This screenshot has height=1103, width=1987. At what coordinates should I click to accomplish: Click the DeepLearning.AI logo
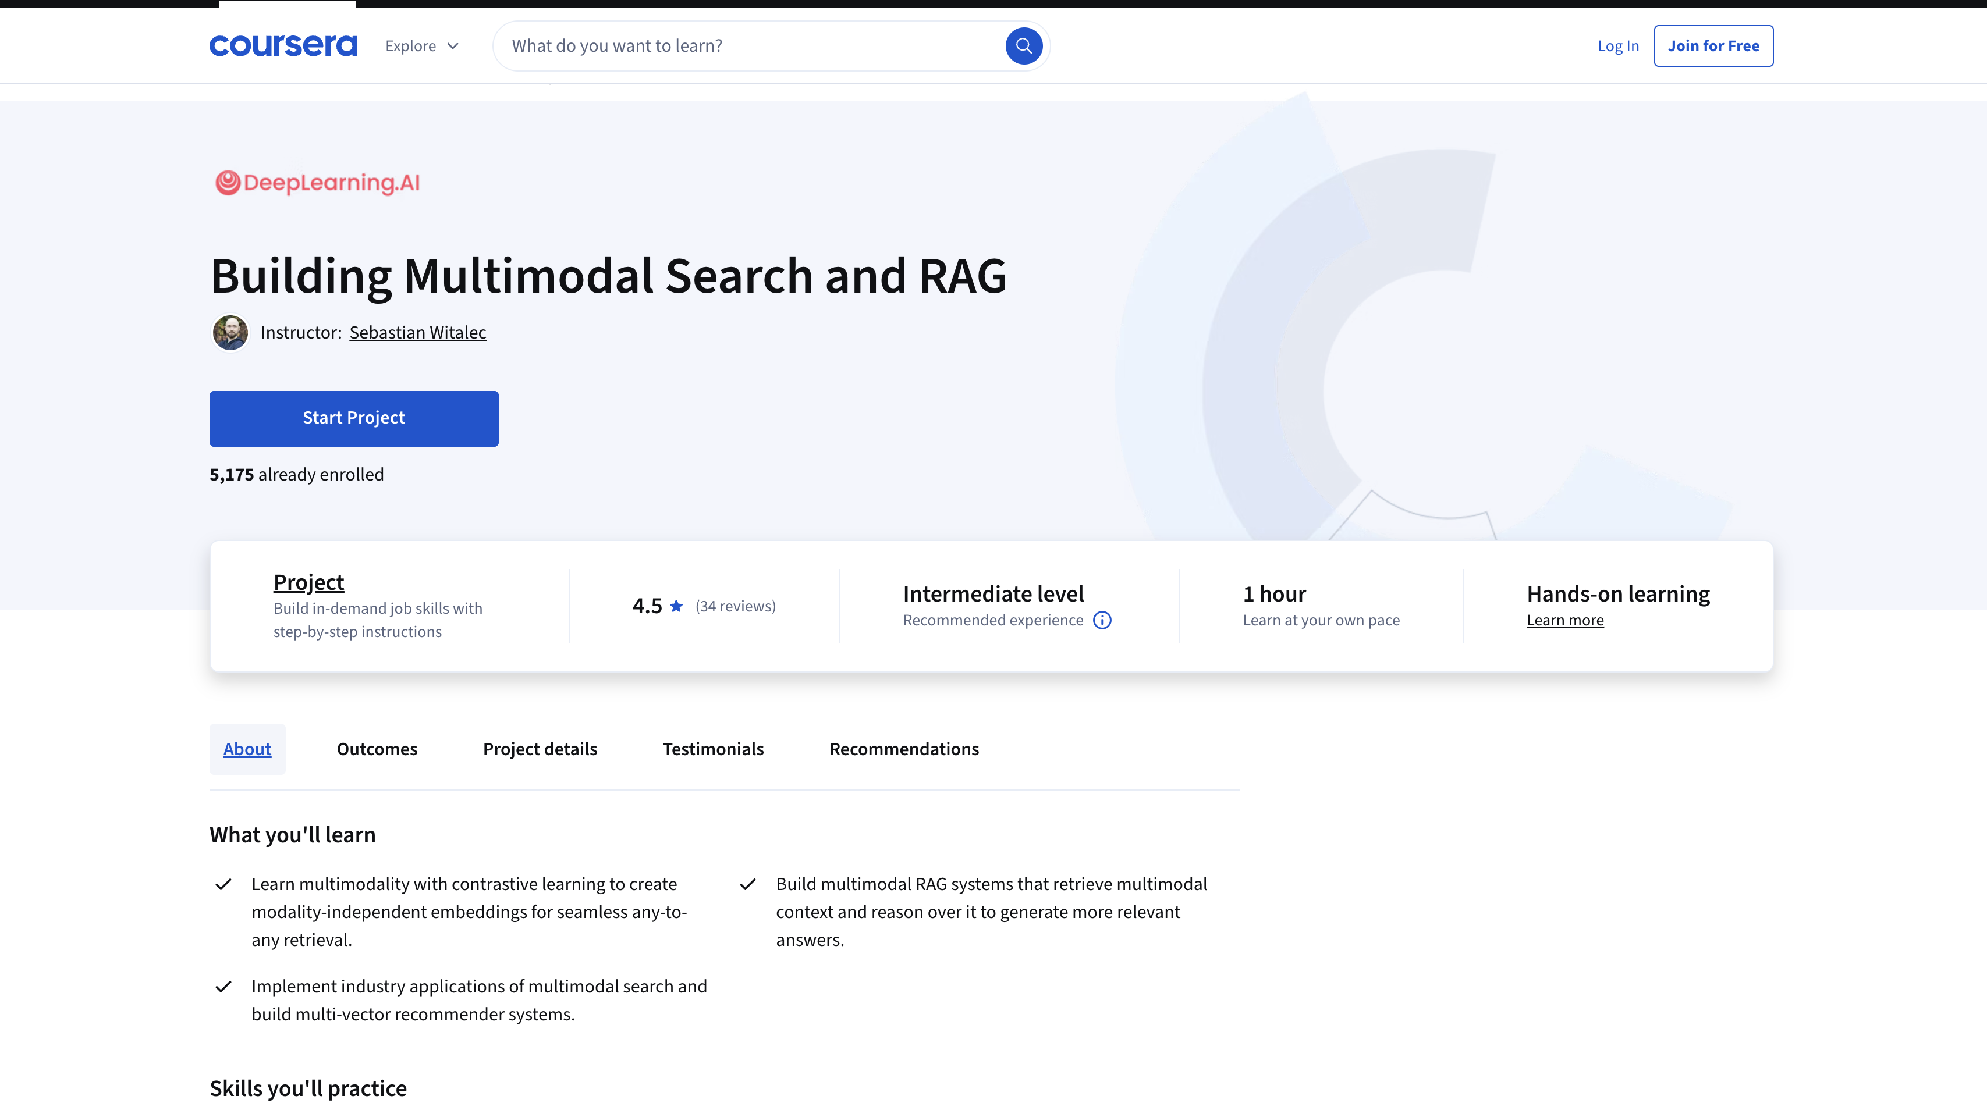[317, 183]
